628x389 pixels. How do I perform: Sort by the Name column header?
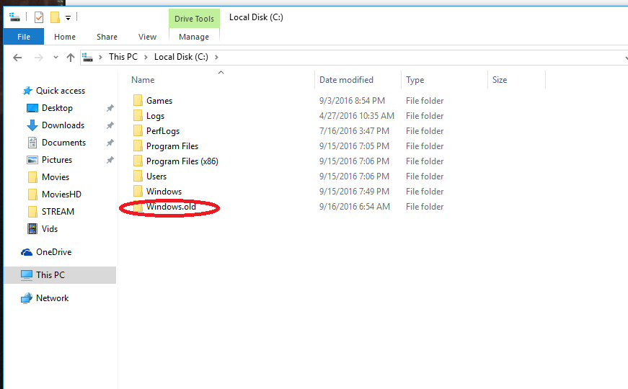pyautogui.click(x=143, y=80)
